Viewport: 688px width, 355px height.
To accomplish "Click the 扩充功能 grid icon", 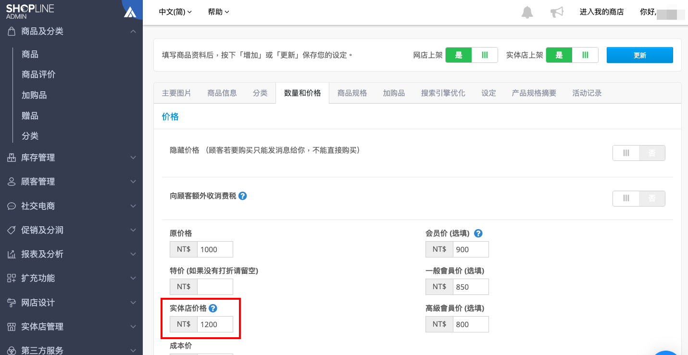I will pos(12,278).
